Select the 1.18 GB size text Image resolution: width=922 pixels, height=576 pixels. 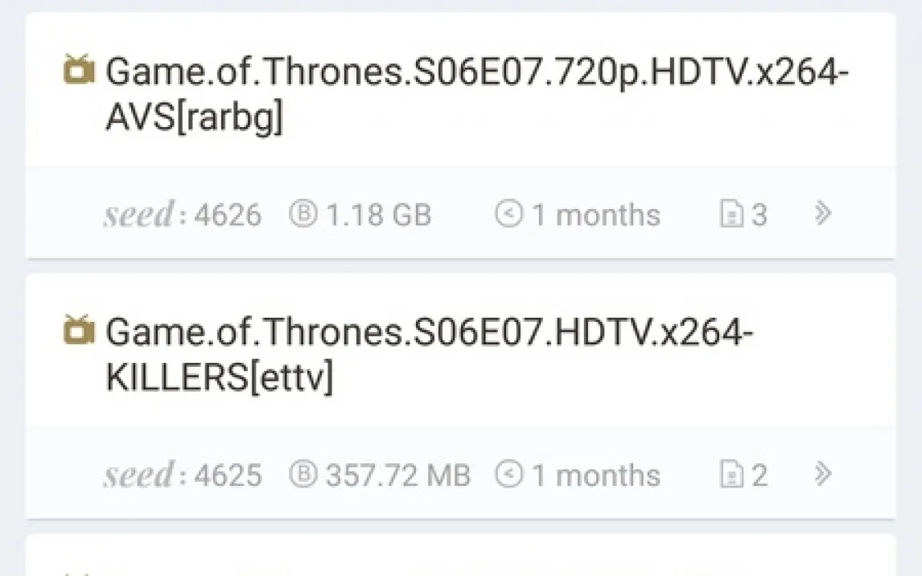click(x=378, y=215)
